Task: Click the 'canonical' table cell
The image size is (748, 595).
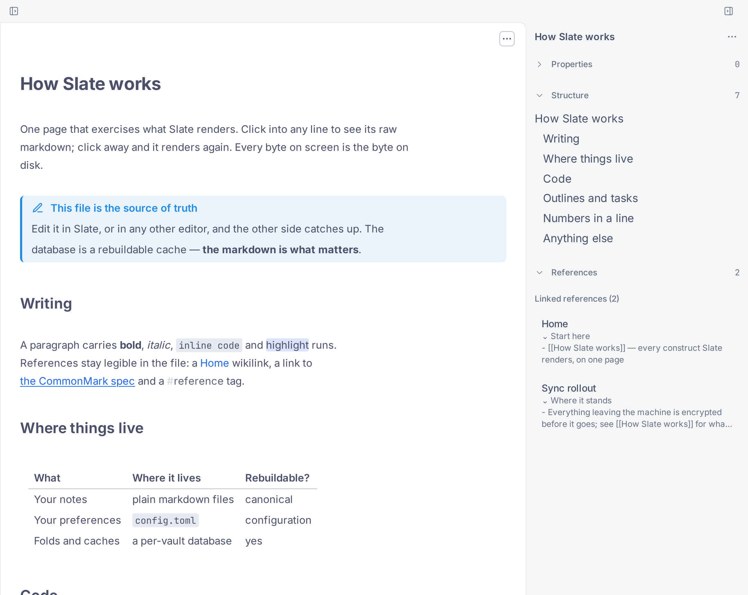Action: 269,500
